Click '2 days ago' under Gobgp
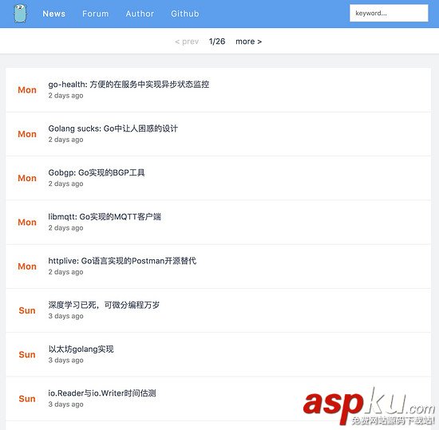Image resolution: width=439 pixels, height=430 pixels. [65, 183]
